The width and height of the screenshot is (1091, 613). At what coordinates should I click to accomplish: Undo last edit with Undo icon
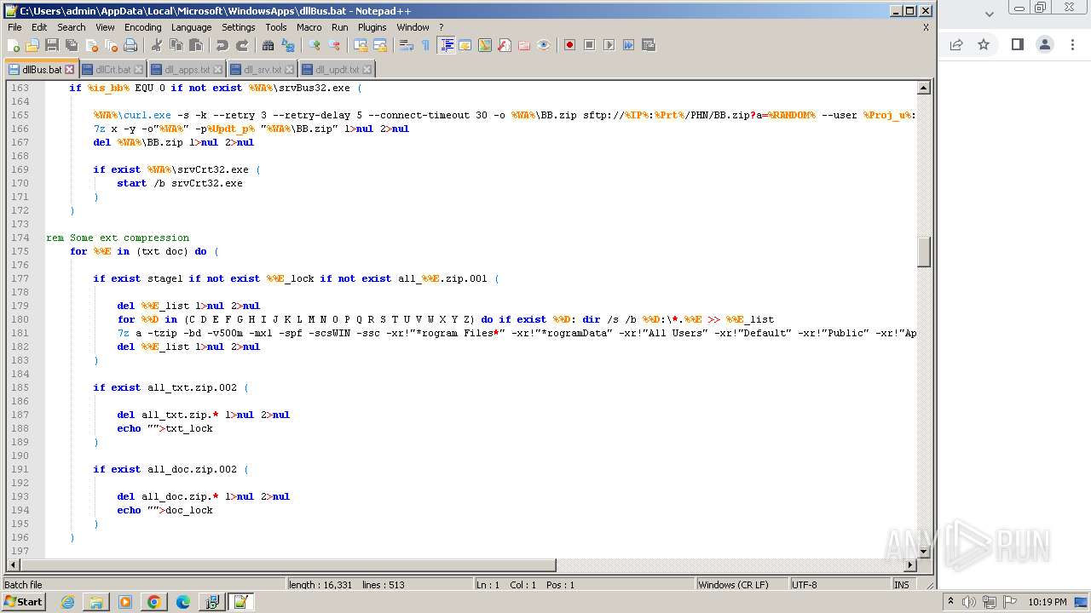222,45
